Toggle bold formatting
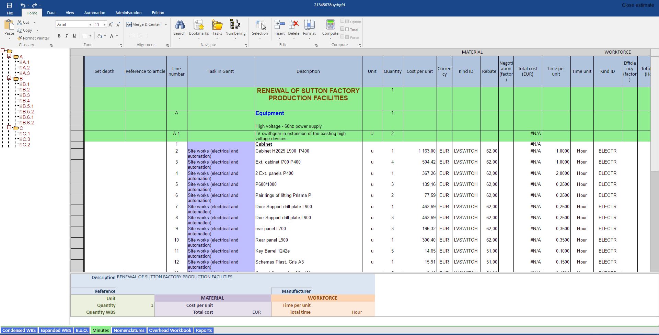Image resolution: width=659 pixels, height=335 pixels. tap(59, 36)
